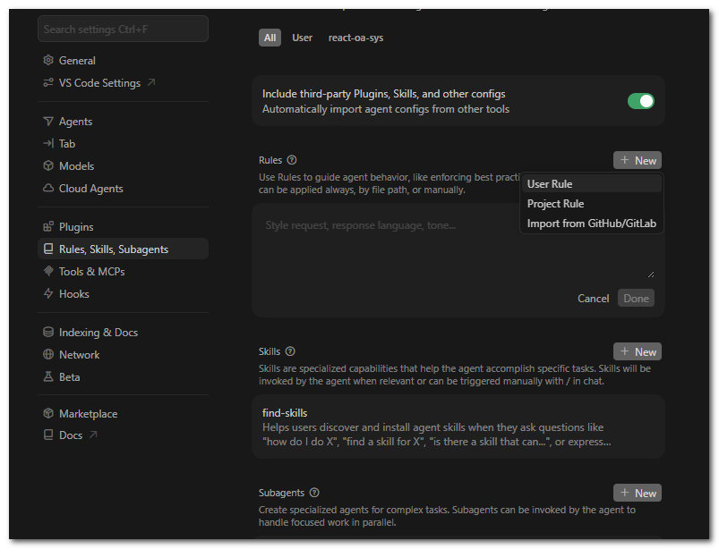Go to Agents settings
This screenshot has width=719, height=549.
(123, 122)
